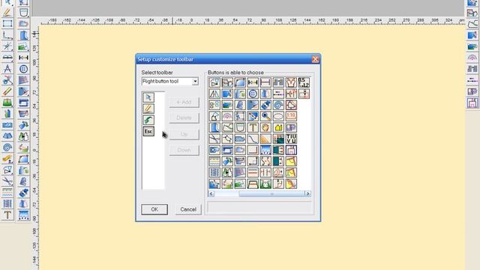Click the Down button
The image size is (480, 270).
point(184,150)
